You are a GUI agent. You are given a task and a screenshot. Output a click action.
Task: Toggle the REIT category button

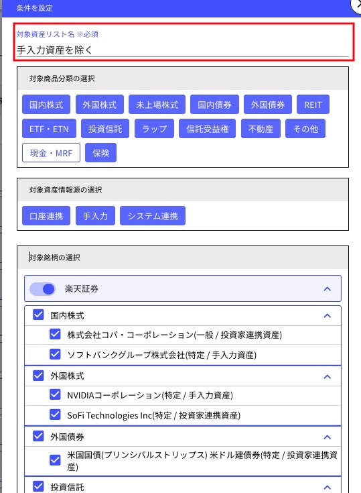pyautogui.click(x=313, y=105)
